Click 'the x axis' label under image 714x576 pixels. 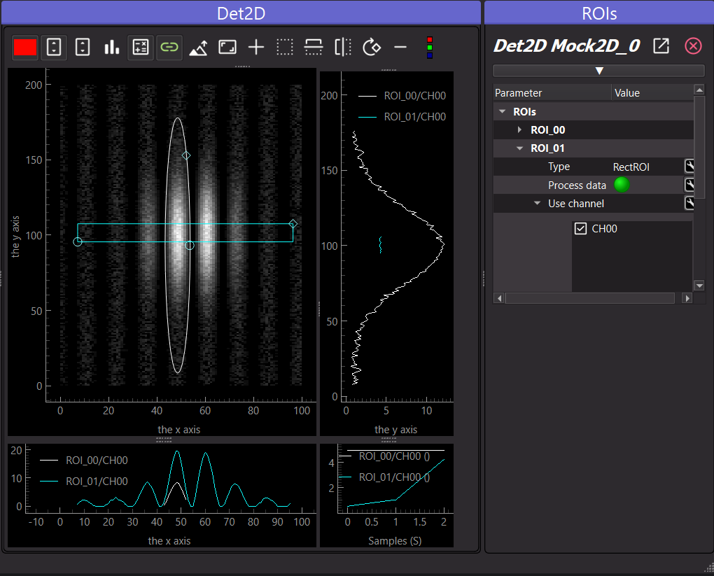click(x=179, y=430)
